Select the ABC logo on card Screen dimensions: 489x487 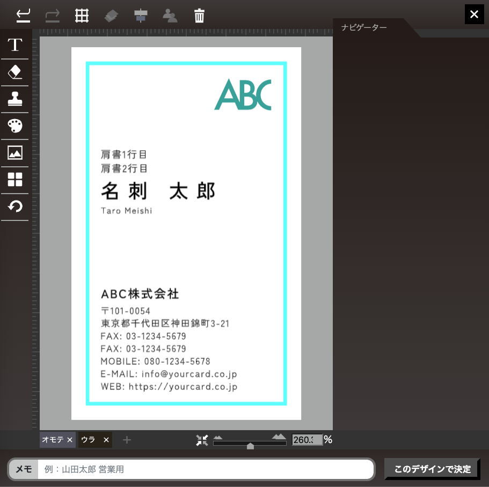pyautogui.click(x=243, y=94)
